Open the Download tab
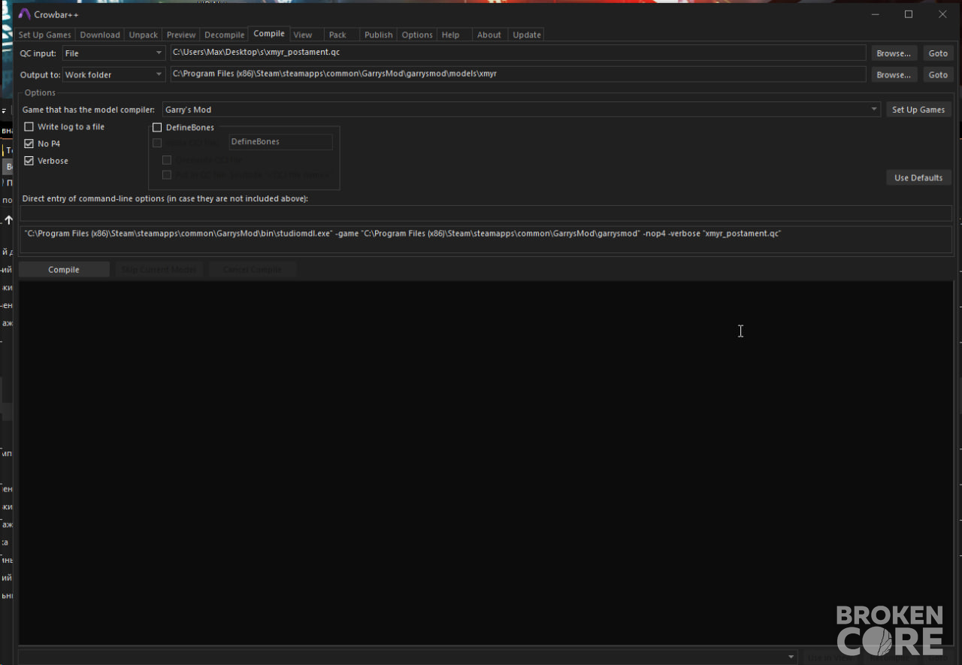The width and height of the screenshot is (962, 665). pyautogui.click(x=100, y=35)
